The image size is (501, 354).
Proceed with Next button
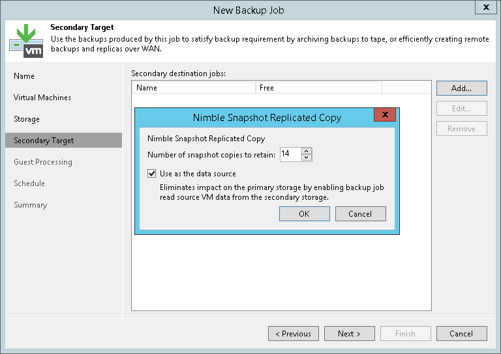click(349, 334)
